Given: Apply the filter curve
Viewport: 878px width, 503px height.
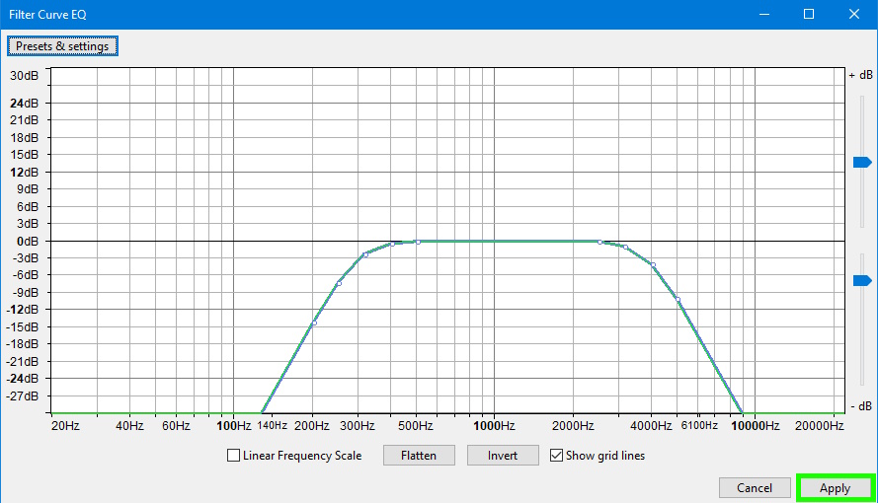Looking at the screenshot, I should [x=836, y=488].
